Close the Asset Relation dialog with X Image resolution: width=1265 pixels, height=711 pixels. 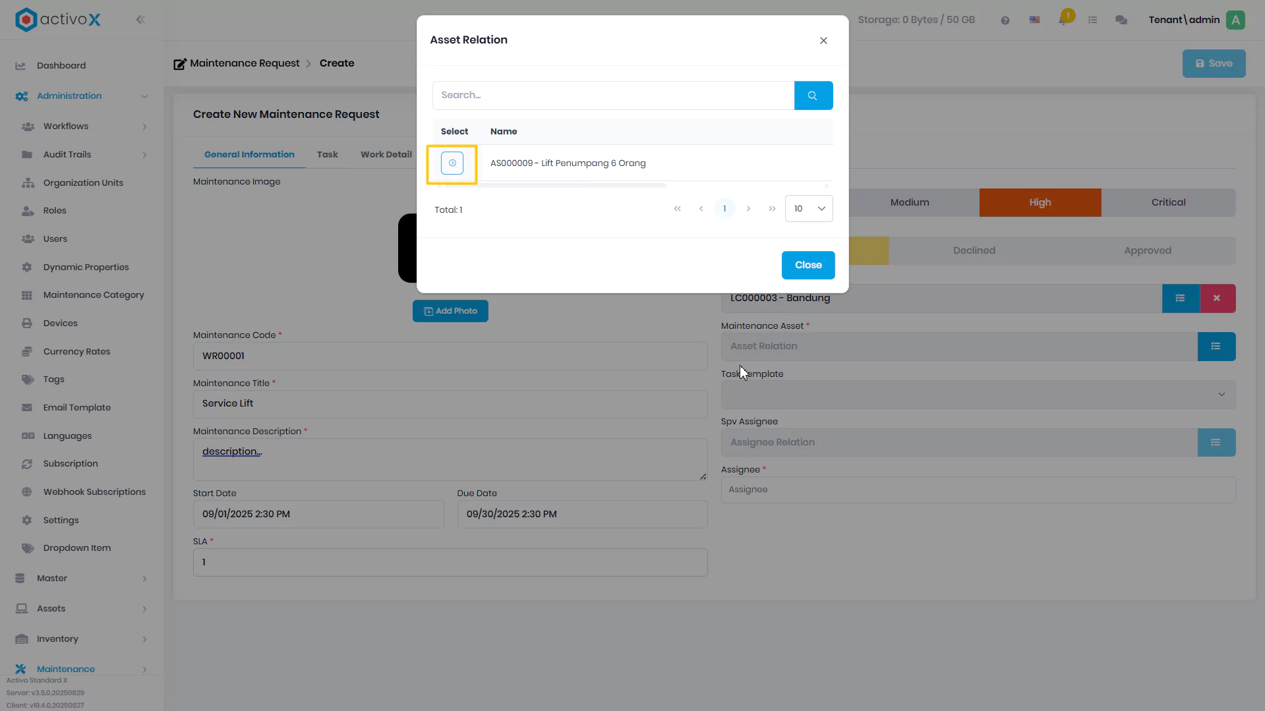coord(823,41)
